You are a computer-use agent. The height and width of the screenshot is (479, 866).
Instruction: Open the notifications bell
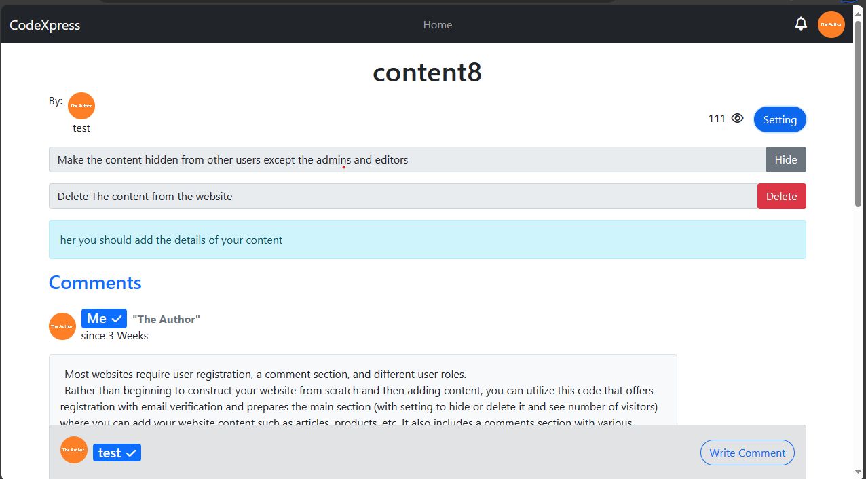coord(801,24)
